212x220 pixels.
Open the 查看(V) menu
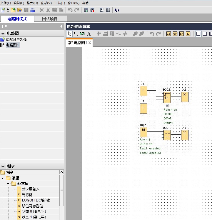click(x=46, y=3)
